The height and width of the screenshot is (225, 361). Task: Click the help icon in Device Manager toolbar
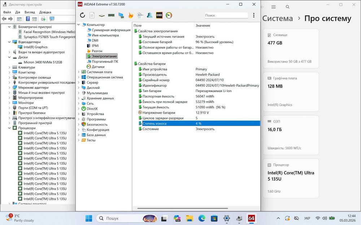tap(28, 19)
